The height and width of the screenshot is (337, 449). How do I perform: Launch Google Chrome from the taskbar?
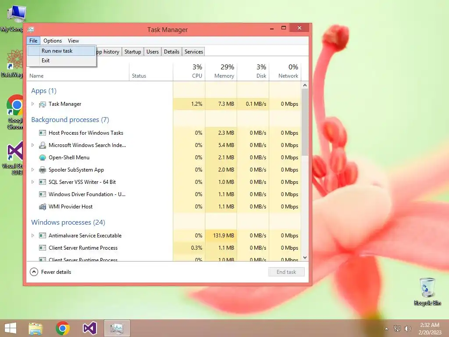(x=63, y=328)
